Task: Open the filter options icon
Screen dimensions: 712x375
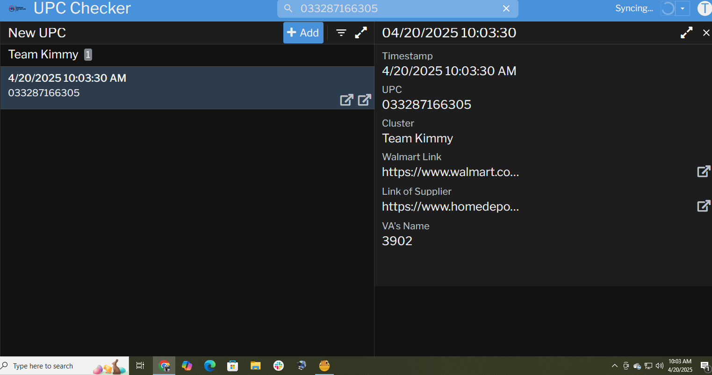Action: pyautogui.click(x=341, y=33)
